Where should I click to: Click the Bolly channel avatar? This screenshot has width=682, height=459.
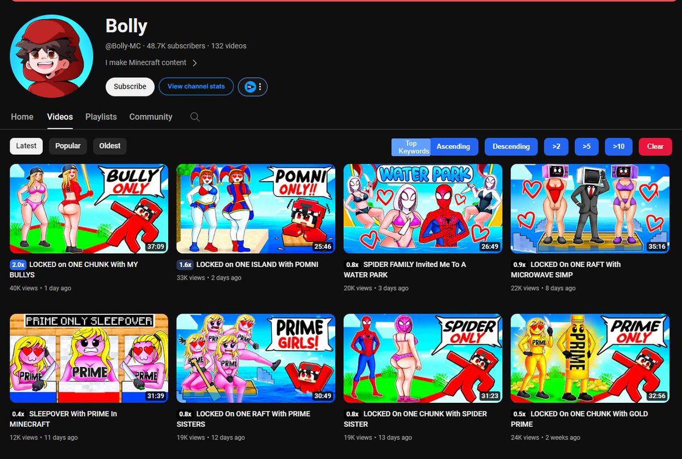pyautogui.click(x=52, y=56)
